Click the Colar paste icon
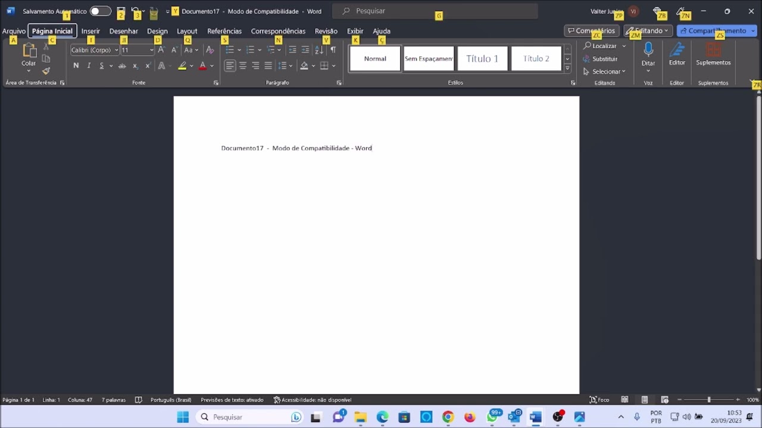 29,51
